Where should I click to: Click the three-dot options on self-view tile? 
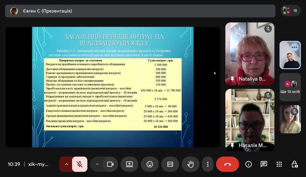click(294, 47)
